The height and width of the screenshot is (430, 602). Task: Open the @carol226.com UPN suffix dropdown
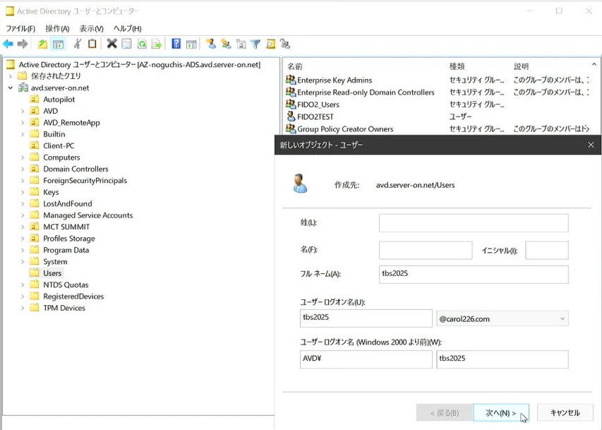[502, 318]
